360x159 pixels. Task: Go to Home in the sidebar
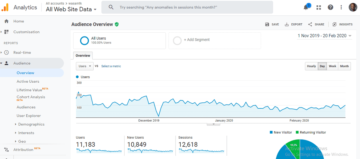(19, 21)
